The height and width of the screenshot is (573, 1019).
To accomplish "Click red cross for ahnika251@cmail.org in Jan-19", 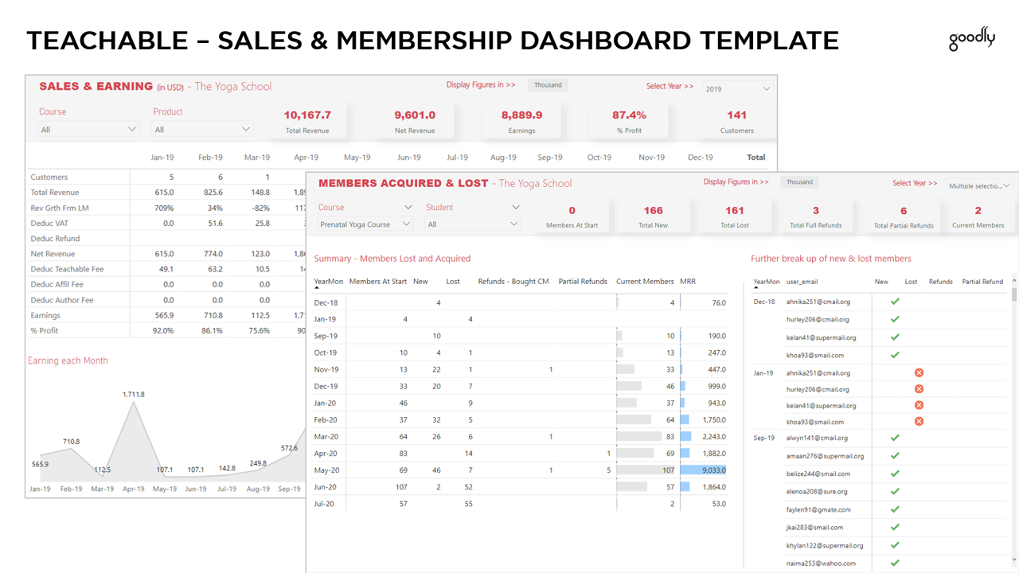I will (x=919, y=372).
